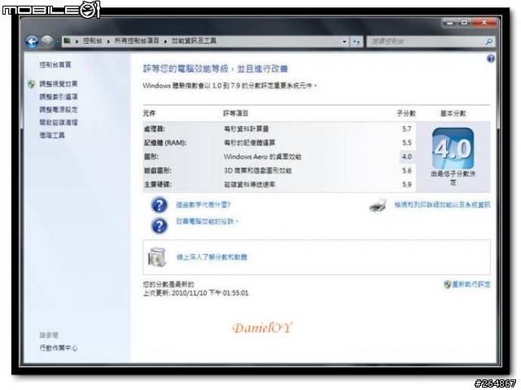Viewport: 521px width, 390px height.
Task: Click the processor subscore 5.7
Action: [407, 129]
